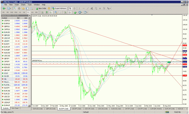This screenshot has width=189, height=114.
Task: Select the Fibonacci Retracement tool
Action: pyautogui.click(x=96, y=8)
